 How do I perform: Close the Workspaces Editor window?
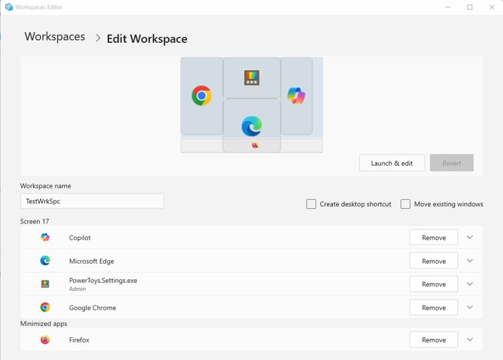pos(492,7)
